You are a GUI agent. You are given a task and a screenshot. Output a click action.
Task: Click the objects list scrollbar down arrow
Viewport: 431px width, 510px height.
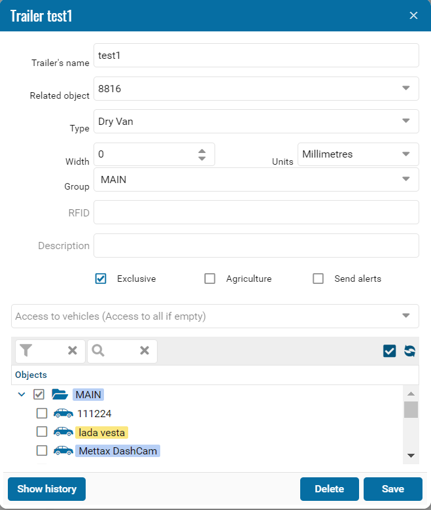tap(411, 455)
